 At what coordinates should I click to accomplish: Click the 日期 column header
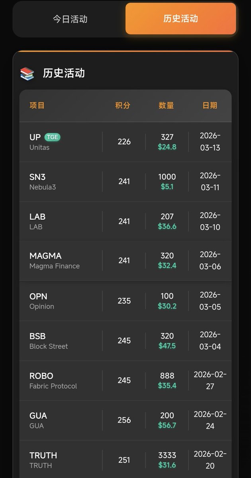click(210, 106)
